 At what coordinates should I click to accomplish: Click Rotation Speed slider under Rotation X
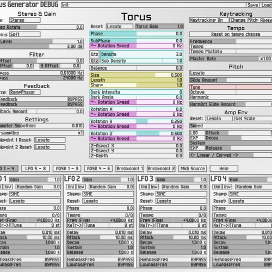click(x=137, y=114)
